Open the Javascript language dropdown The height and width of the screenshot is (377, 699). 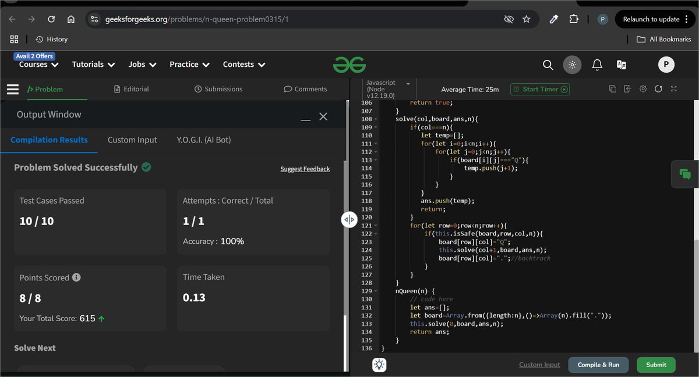tap(389, 89)
